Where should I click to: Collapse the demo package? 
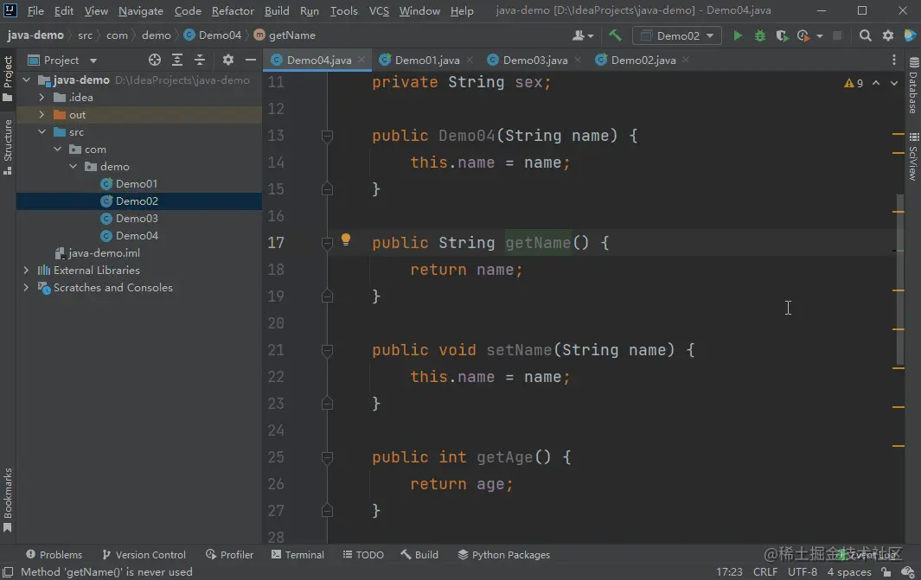click(x=74, y=166)
